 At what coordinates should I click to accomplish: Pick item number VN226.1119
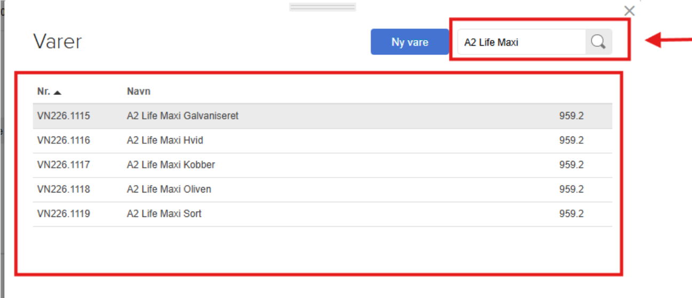63,214
